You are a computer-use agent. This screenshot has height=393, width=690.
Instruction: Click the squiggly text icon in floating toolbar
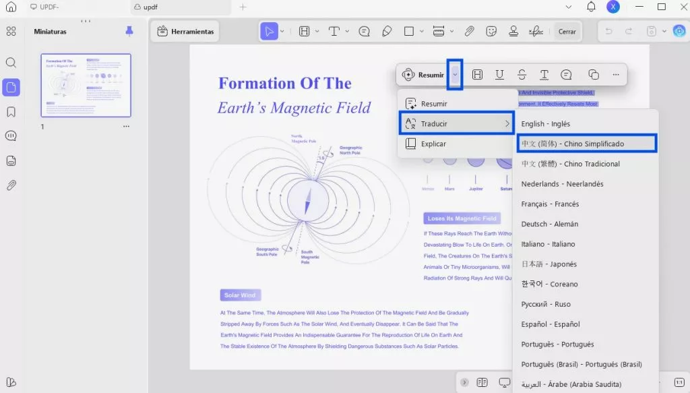coord(544,75)
